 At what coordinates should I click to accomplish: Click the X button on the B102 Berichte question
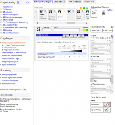click(66, 36)
